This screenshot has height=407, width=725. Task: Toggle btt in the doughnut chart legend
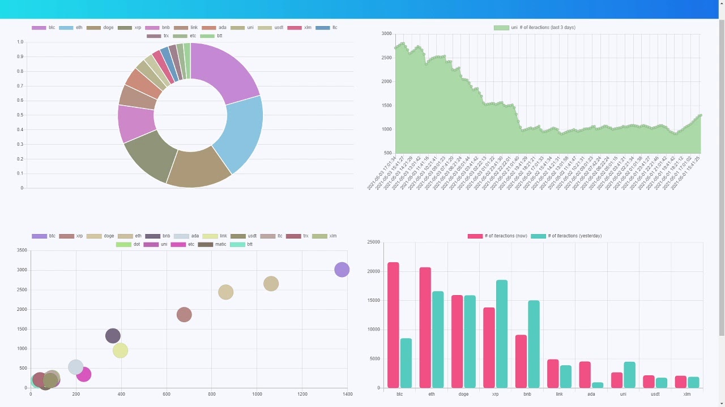tap(212, 36)
